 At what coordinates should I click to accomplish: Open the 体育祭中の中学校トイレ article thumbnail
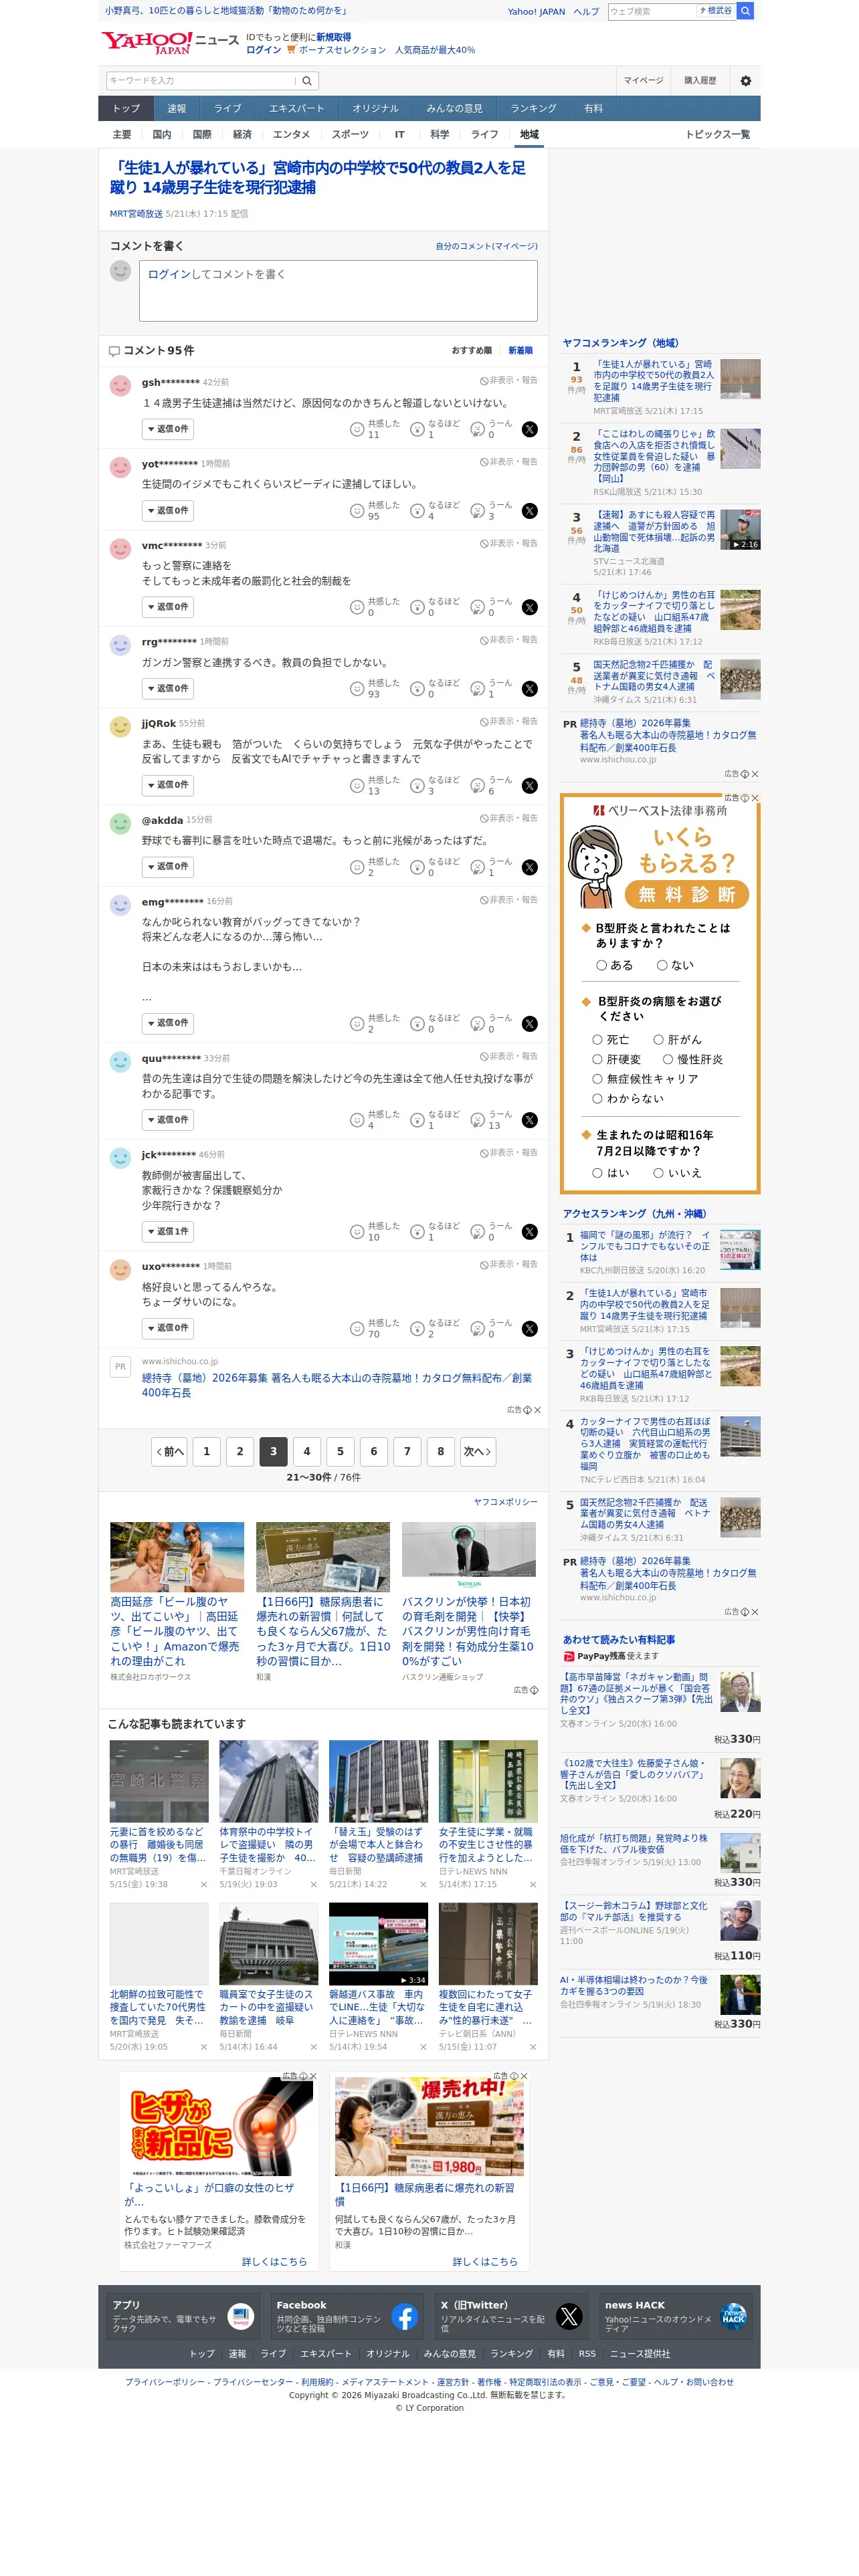pyautogui.click(x=269, y=1781)
